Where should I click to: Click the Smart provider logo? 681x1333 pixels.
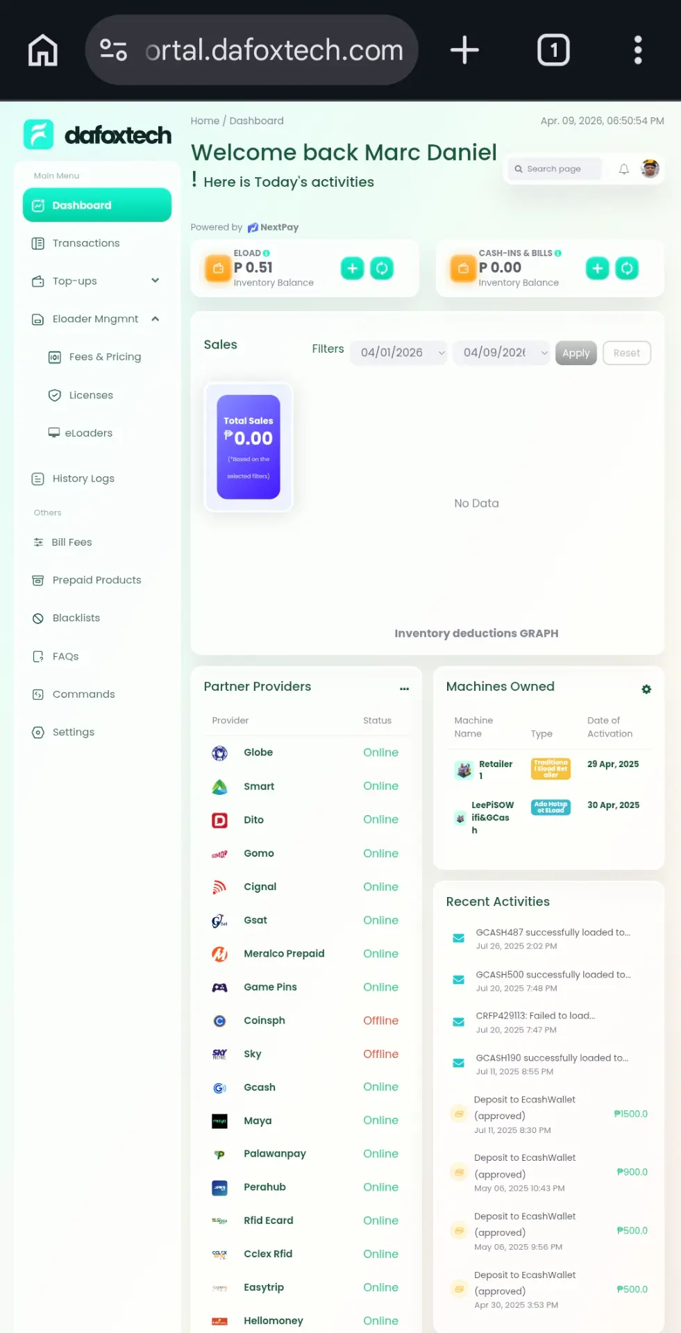(x=219, y=786)
